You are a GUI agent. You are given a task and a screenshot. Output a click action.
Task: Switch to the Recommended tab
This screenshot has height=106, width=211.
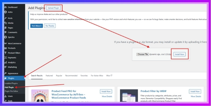71,76
